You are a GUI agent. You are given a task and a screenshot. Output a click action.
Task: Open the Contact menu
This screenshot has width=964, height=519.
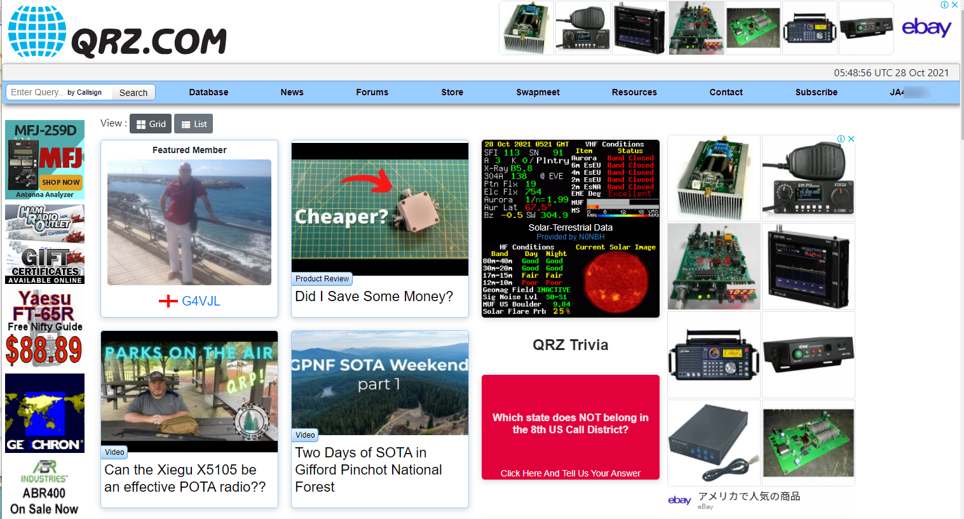tap(726, 92)
